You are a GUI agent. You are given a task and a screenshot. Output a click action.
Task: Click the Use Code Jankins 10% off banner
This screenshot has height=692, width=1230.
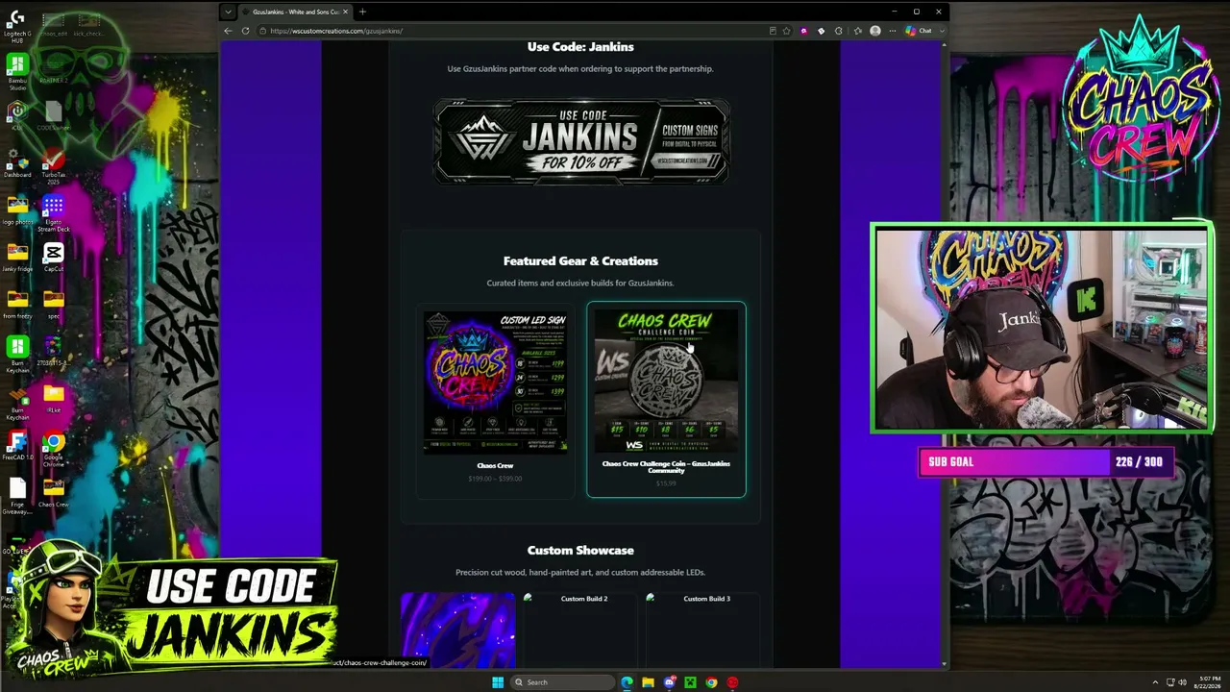[581, 140]
